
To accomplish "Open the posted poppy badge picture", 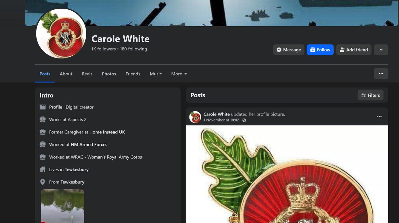I will click(287, 174).
